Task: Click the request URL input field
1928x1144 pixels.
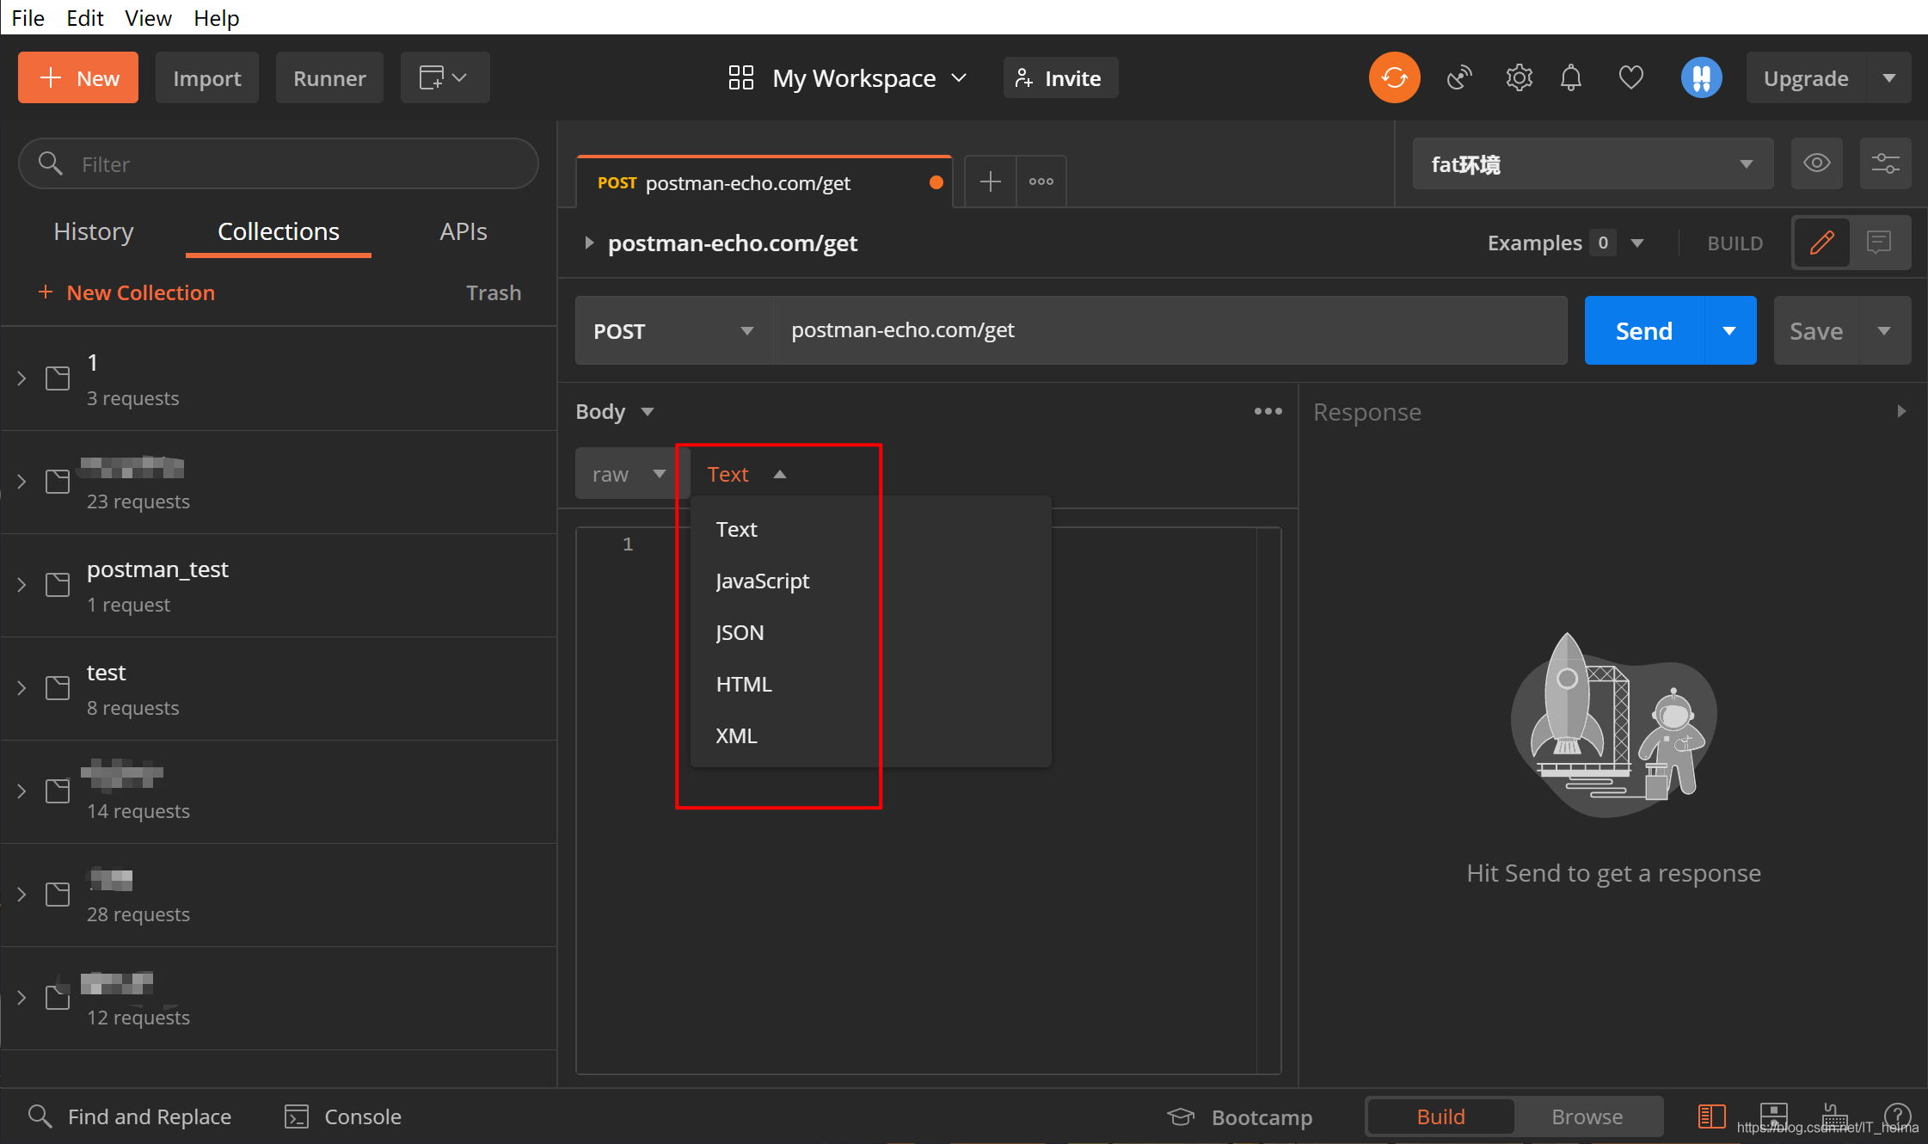Action: 1170,331
